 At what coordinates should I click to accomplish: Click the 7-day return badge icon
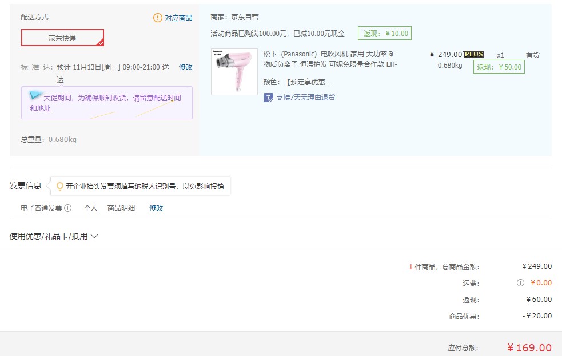pos(268,98)
